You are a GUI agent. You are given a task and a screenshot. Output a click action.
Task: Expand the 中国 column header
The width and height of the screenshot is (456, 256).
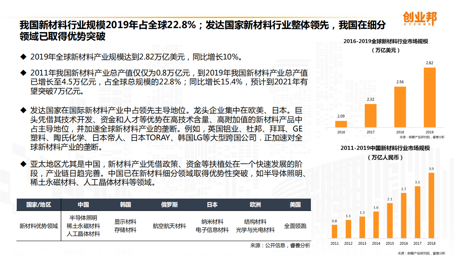83,204
